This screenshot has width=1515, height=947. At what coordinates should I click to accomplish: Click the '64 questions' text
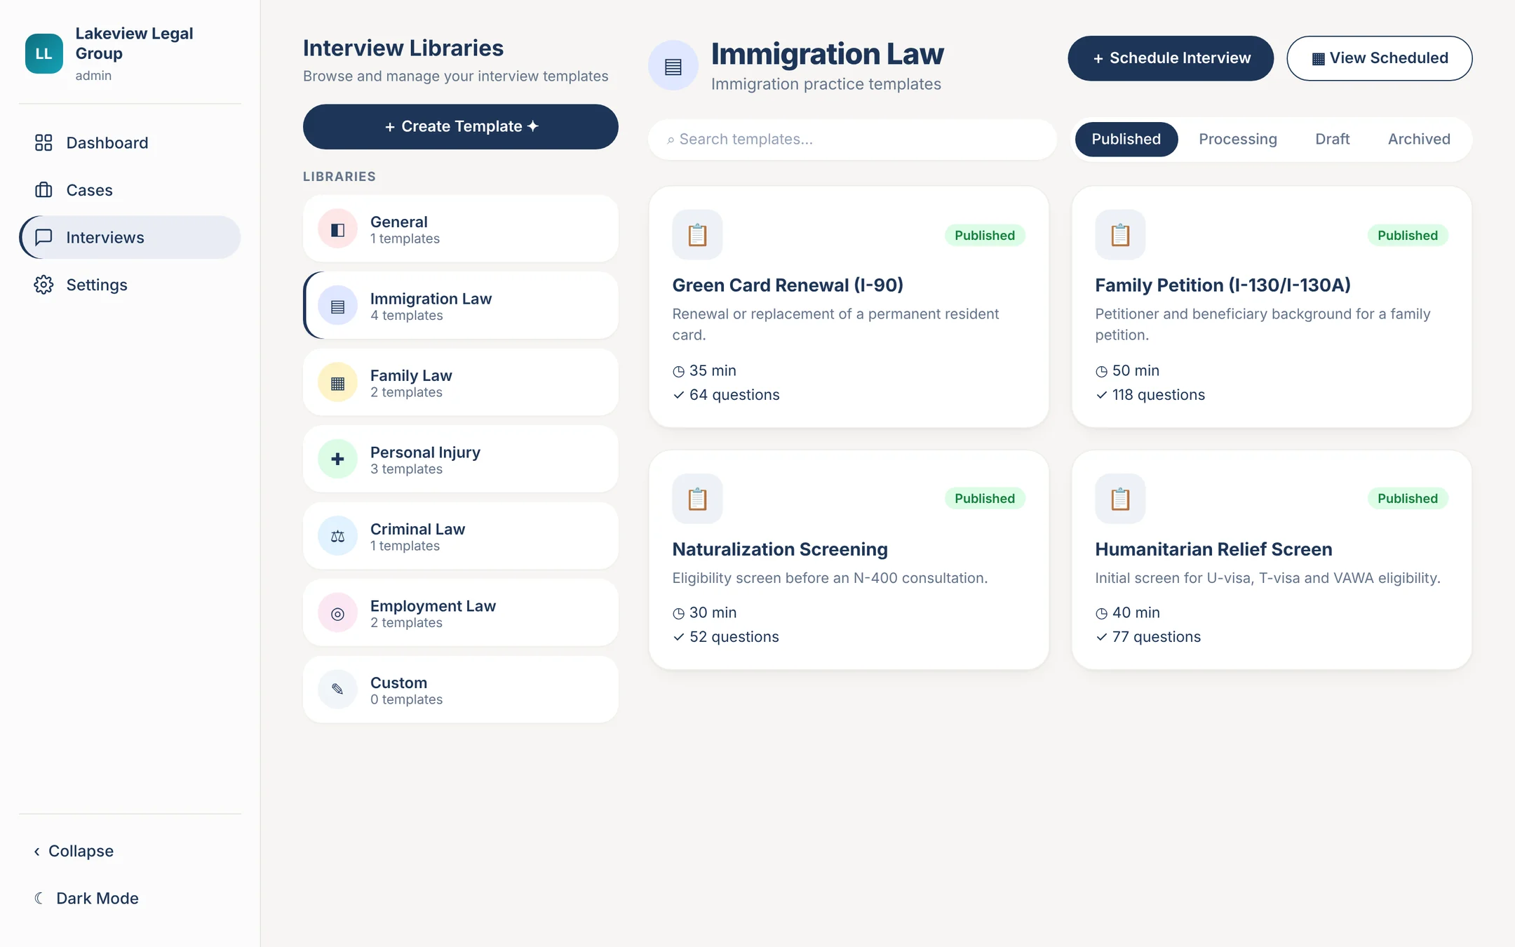point(734,395)
